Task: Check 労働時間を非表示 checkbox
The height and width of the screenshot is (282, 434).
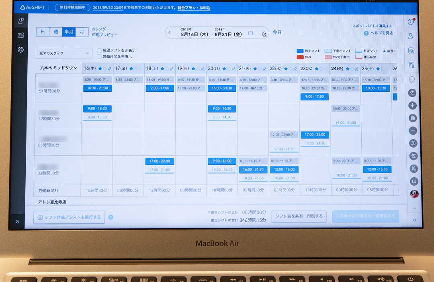Action: tap(99, 57)
